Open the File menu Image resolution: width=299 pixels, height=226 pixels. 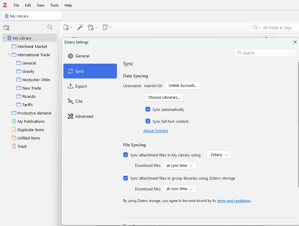coord(16,5)
